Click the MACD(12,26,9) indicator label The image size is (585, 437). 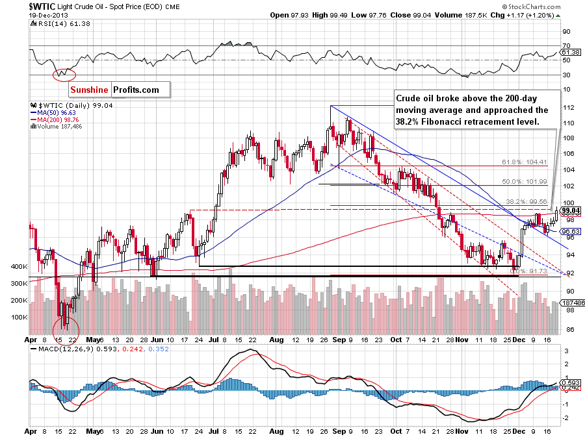click(66, 349)
